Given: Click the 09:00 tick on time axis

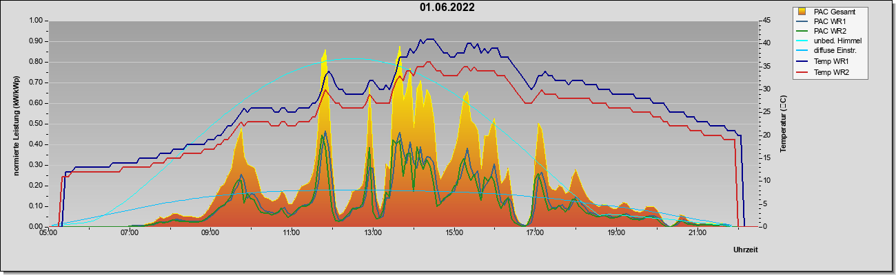Looking at the screenshot, I should [x=210, y=232].
